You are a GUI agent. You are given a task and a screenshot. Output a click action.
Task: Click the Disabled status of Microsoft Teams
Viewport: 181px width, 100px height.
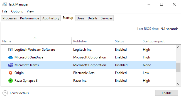(121, 65)
